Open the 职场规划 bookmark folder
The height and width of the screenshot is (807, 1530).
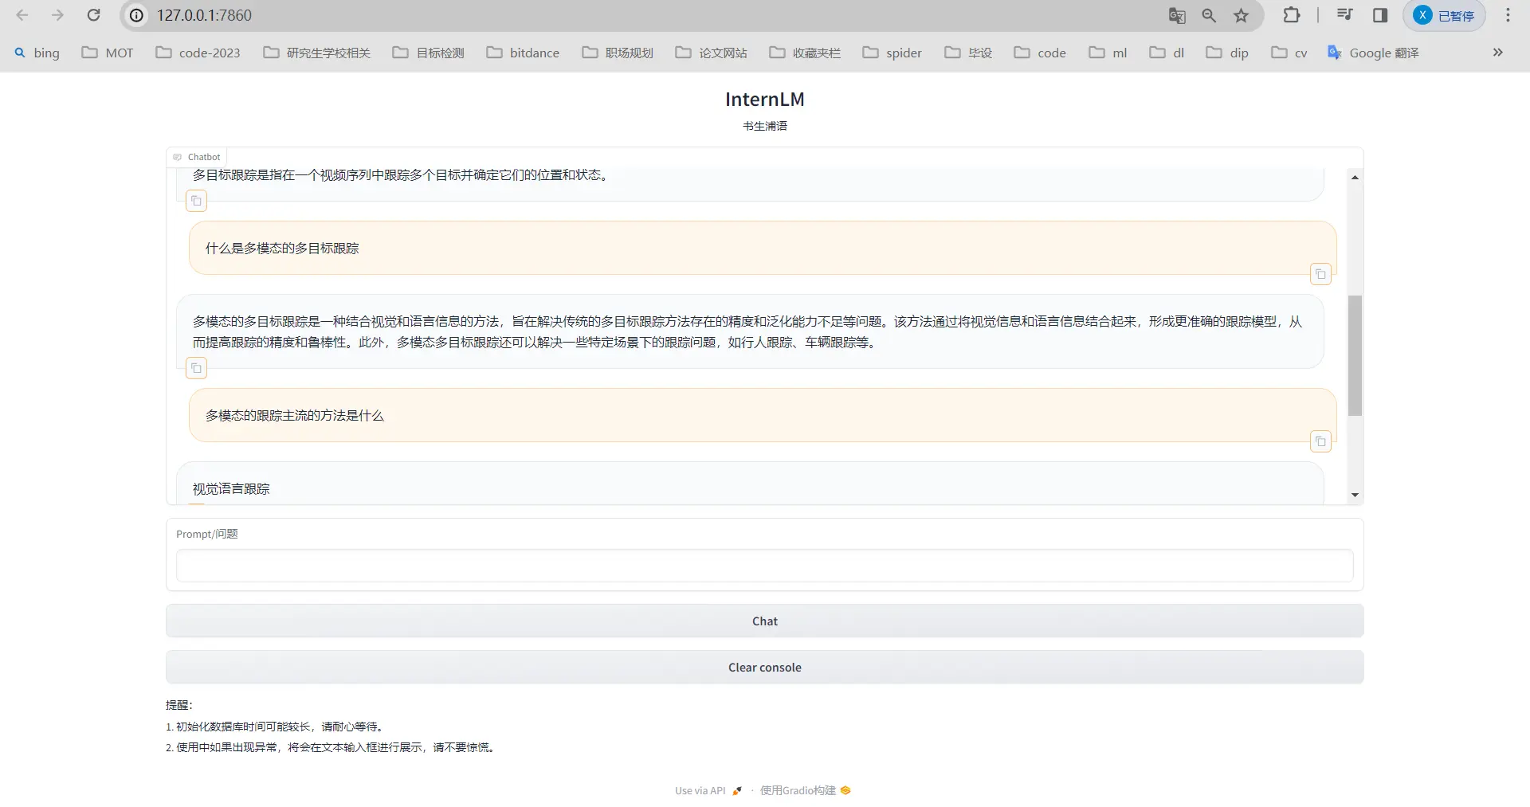pyautogui.click(x=618, y=53)
